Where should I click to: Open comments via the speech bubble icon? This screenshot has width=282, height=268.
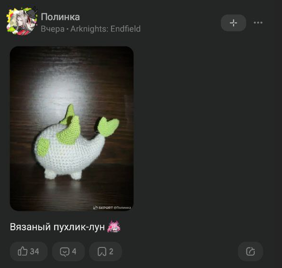pyautogui.click(x=65, y=252)
